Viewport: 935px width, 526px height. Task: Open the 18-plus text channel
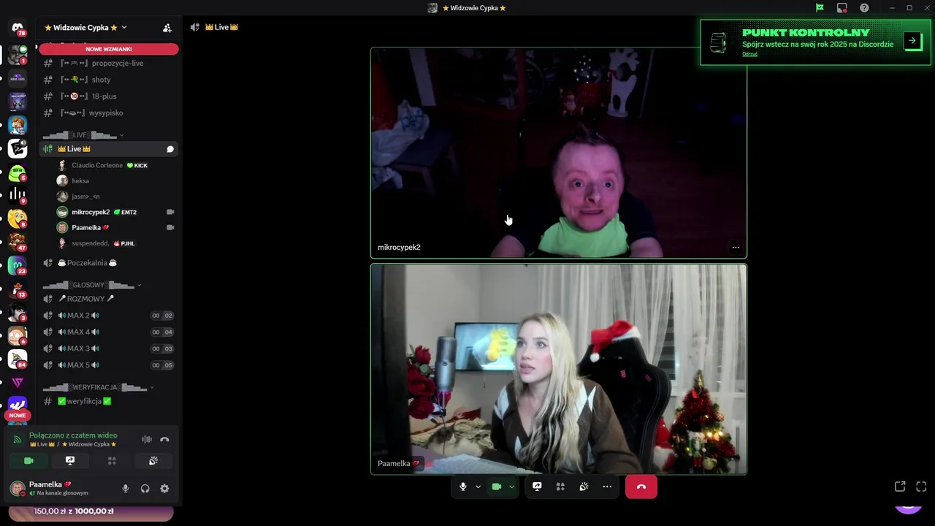[x=109, y=96]
